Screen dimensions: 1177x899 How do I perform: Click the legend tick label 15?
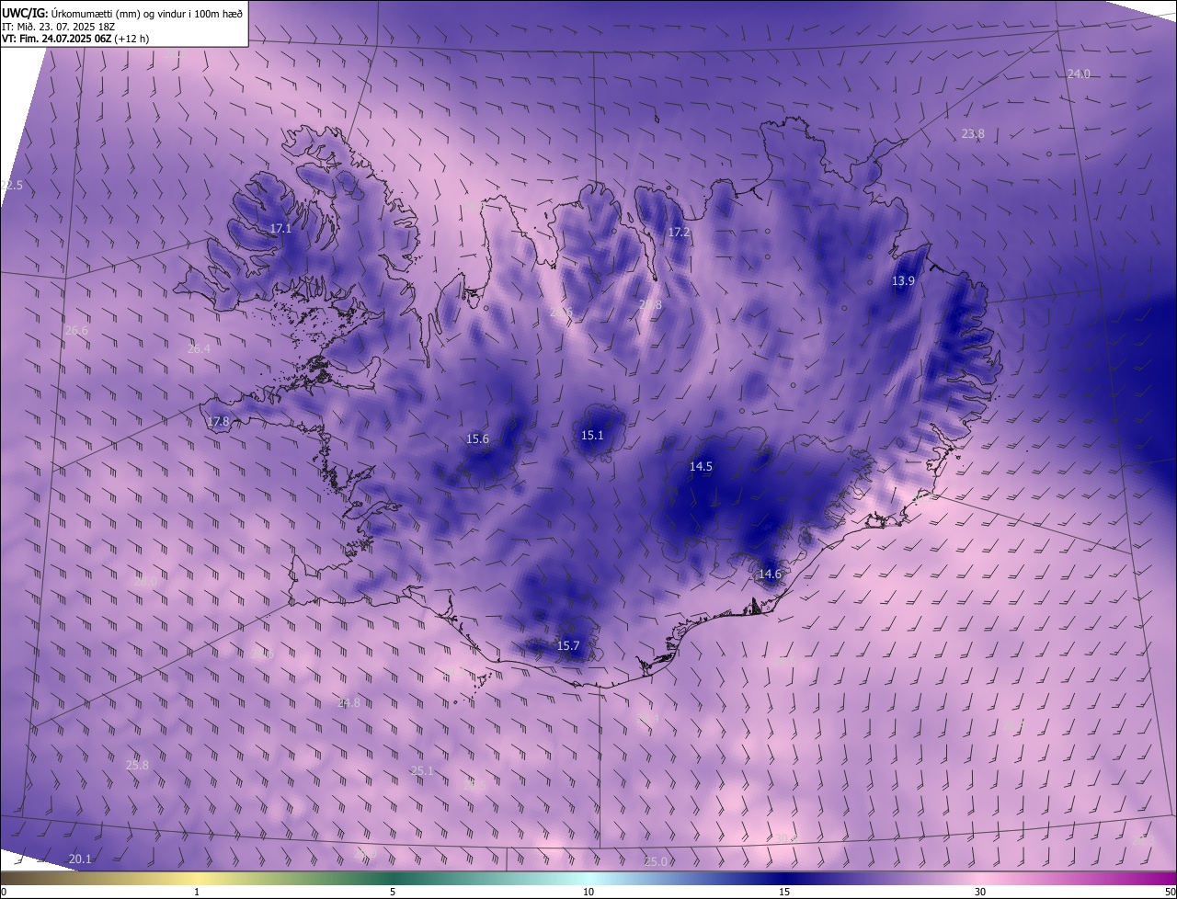tap(784, 893)
